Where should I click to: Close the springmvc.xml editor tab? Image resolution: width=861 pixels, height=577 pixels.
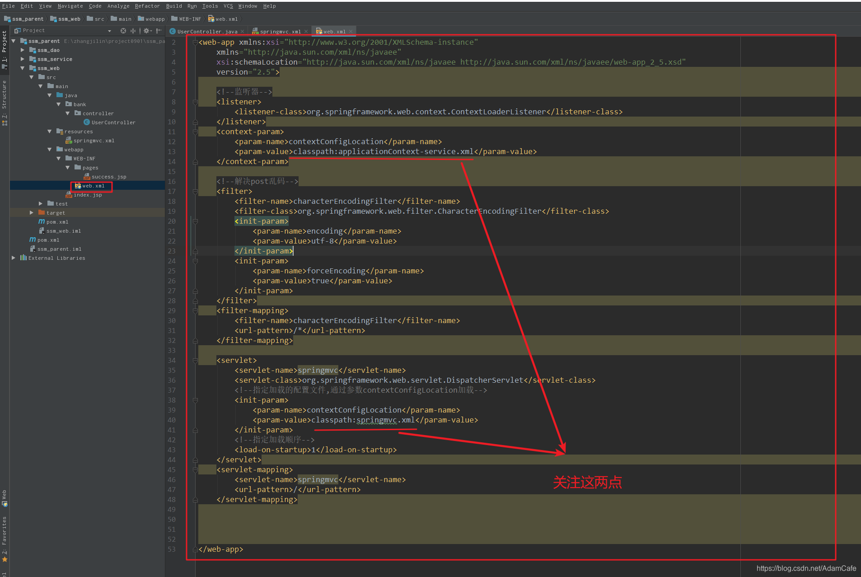[x=306, y=32]
